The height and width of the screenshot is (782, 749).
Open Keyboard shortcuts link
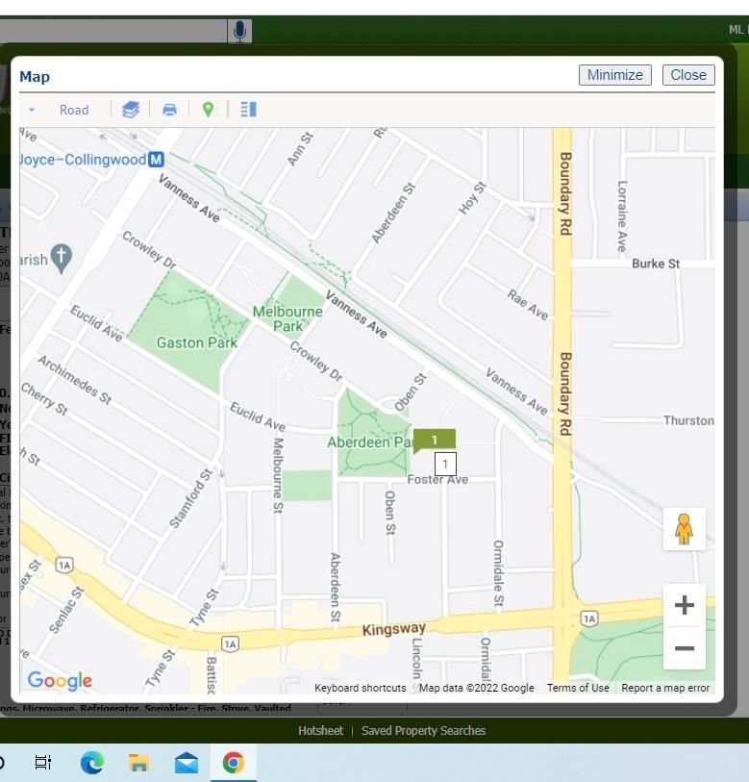click(x=360, y=688)
